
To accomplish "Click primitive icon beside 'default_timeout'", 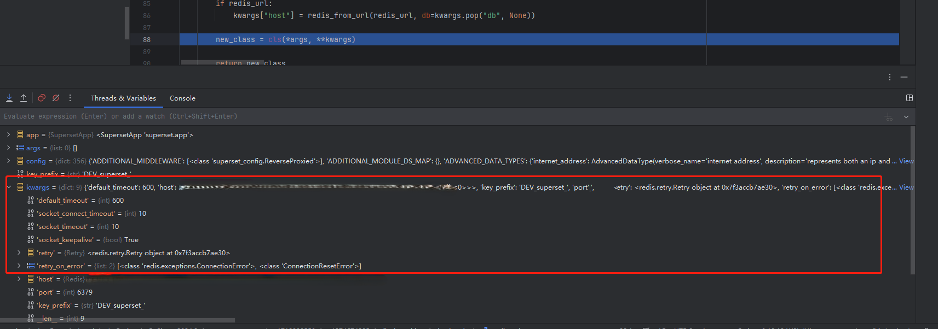I will [31, 200].
